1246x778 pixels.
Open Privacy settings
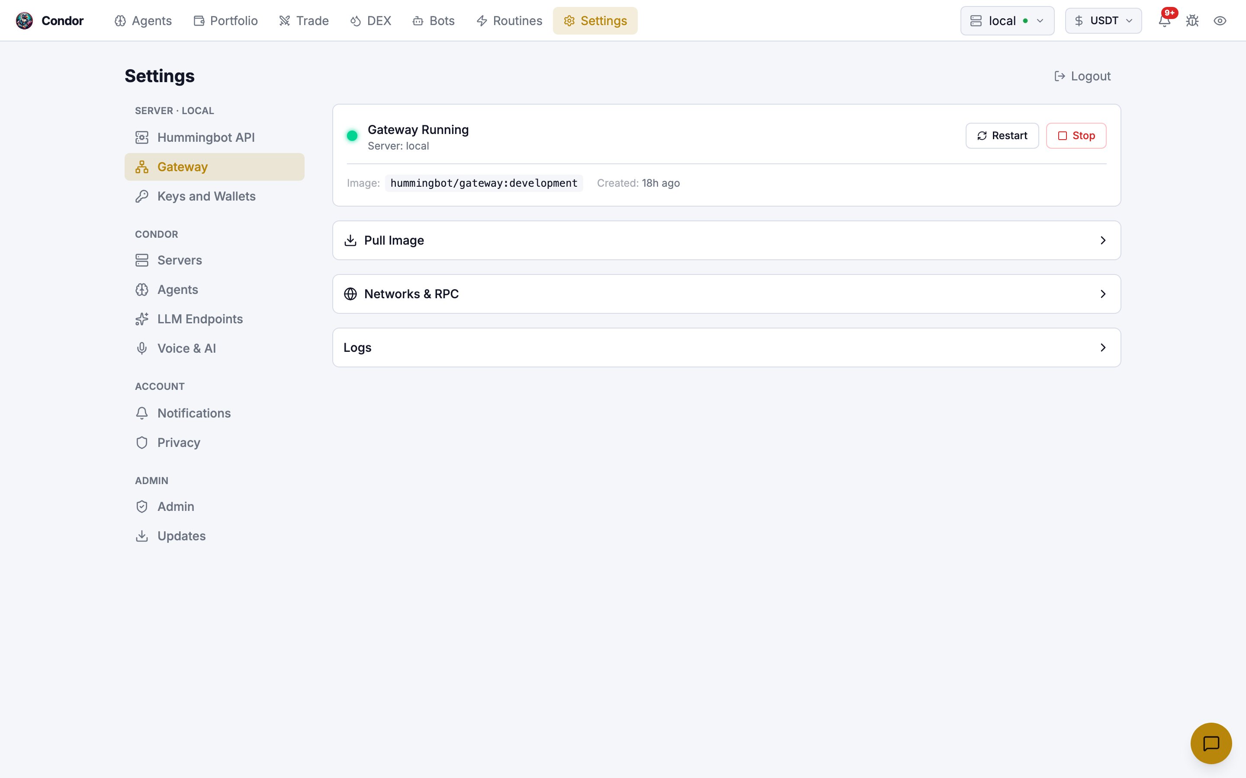click(x=214, y=443)
